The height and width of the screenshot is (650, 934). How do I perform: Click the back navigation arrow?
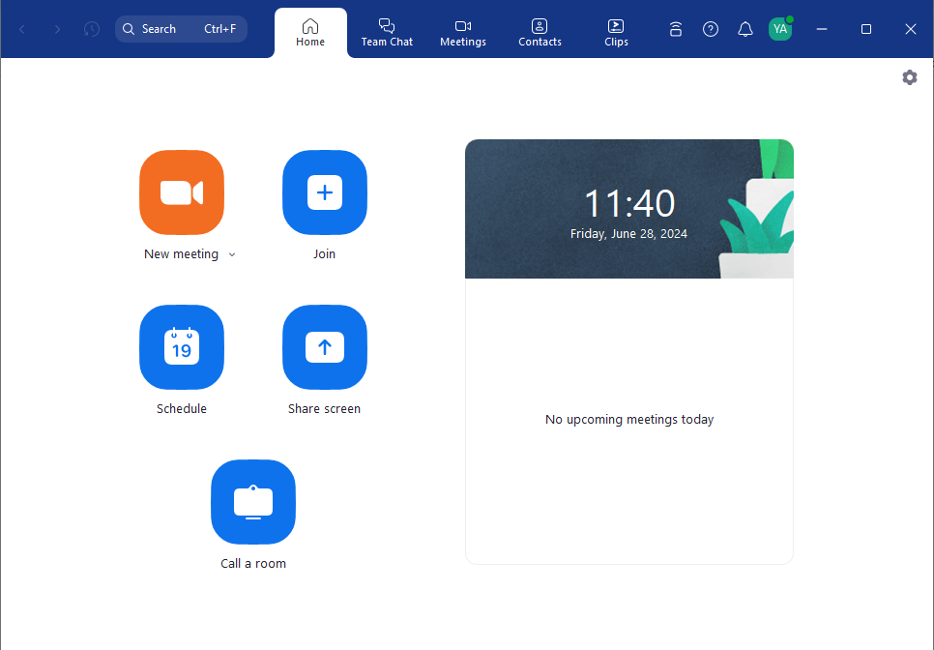pyautogui.click(x=22, y=29)
